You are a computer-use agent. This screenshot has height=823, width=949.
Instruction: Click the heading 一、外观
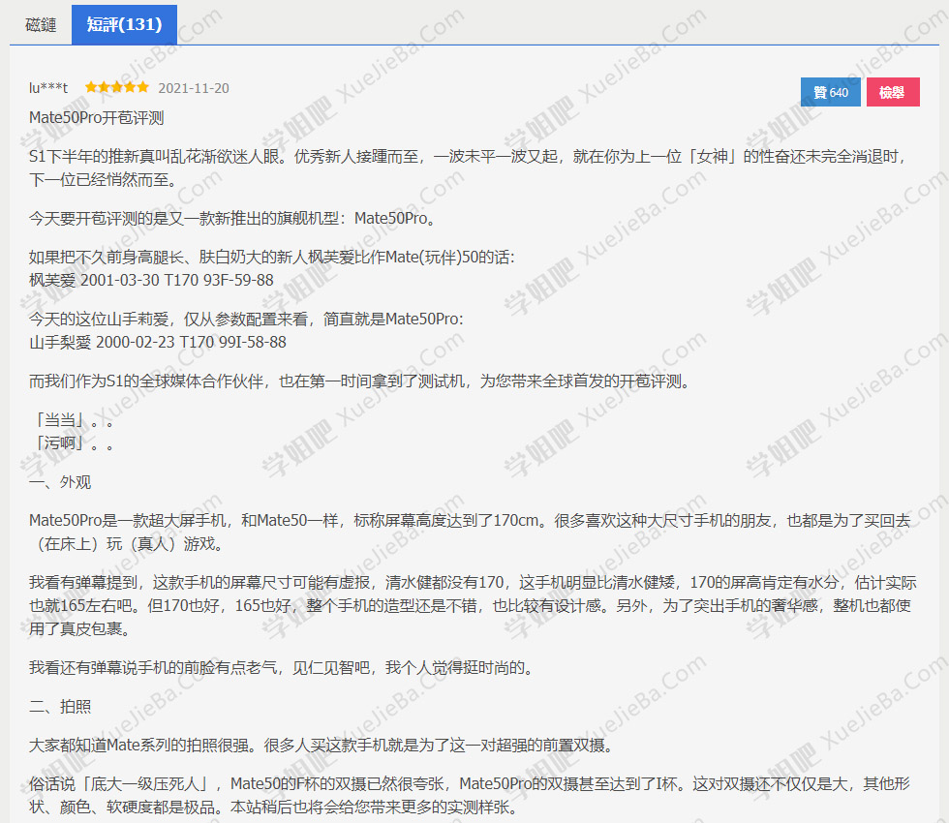[x=60, y=482]
